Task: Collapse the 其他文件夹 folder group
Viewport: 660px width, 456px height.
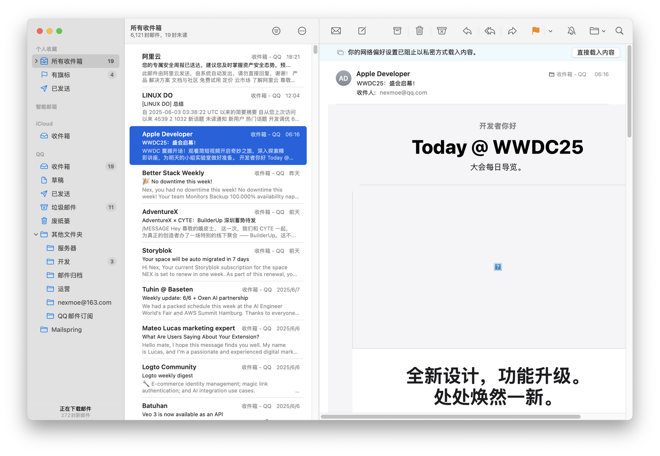Action: point(35,234)
